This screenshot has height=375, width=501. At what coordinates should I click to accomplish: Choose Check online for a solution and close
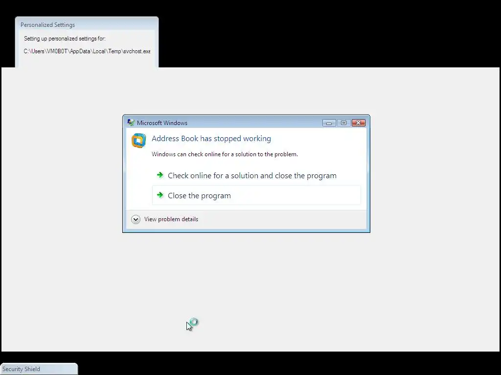tap(256, 175)
